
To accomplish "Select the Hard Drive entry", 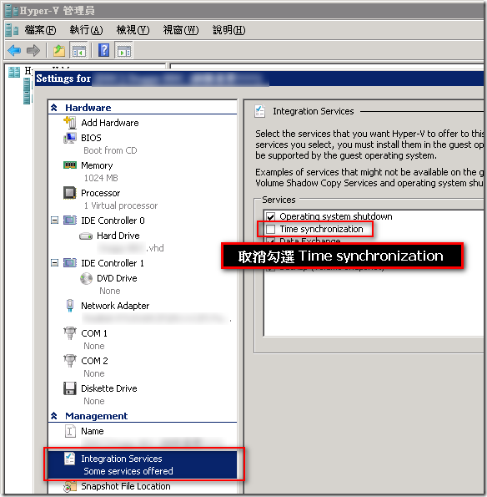I will 118,236.
